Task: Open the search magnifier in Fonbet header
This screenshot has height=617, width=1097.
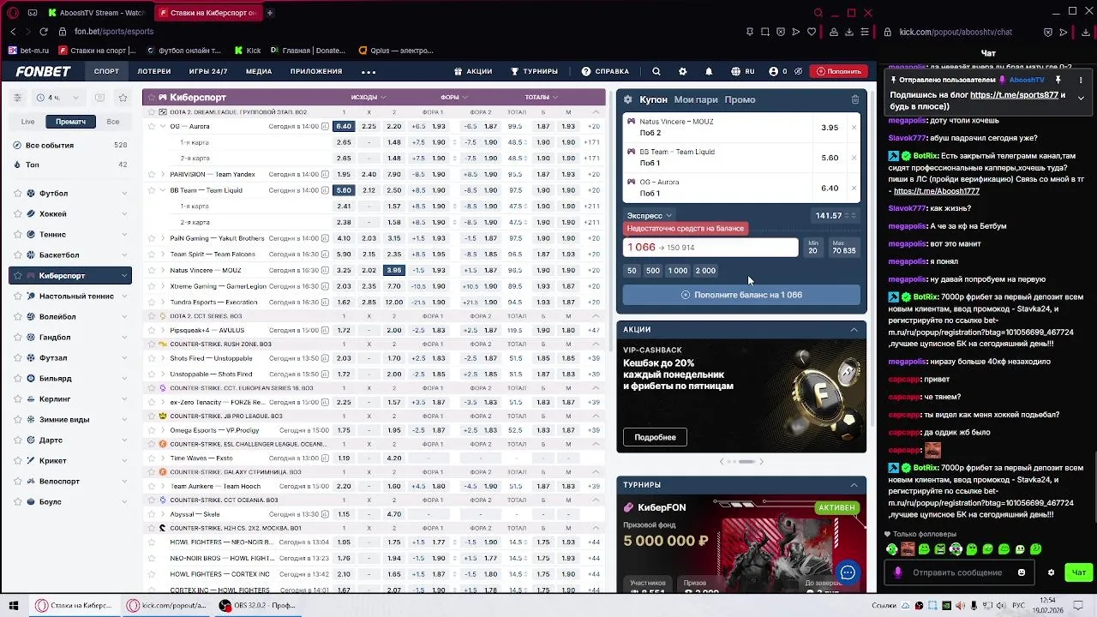Action: 656,71
